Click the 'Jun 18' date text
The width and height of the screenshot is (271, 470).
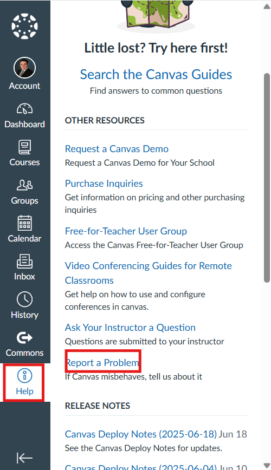click(233, 434)
